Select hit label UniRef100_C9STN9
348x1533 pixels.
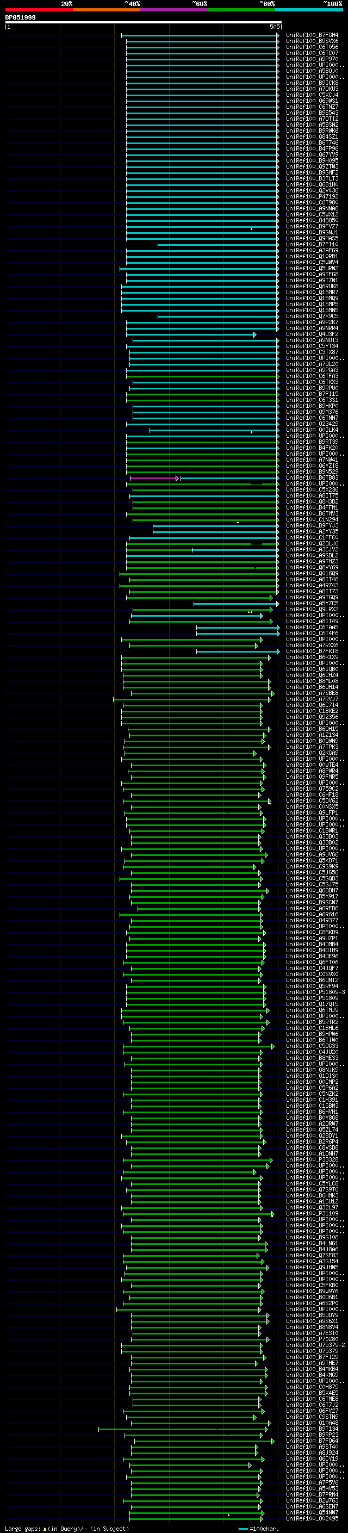pos(312,1417)
